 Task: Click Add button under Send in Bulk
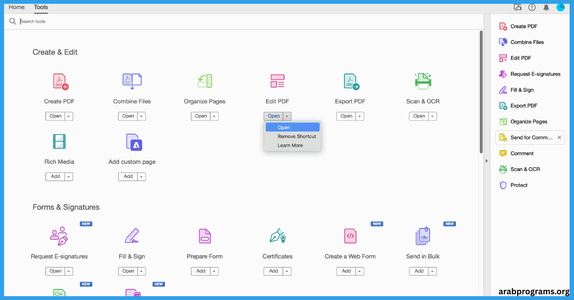[419, 271]
